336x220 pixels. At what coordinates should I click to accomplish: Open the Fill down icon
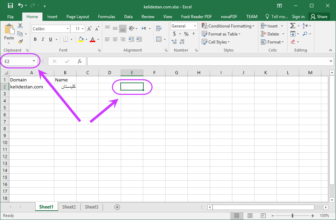293,34
